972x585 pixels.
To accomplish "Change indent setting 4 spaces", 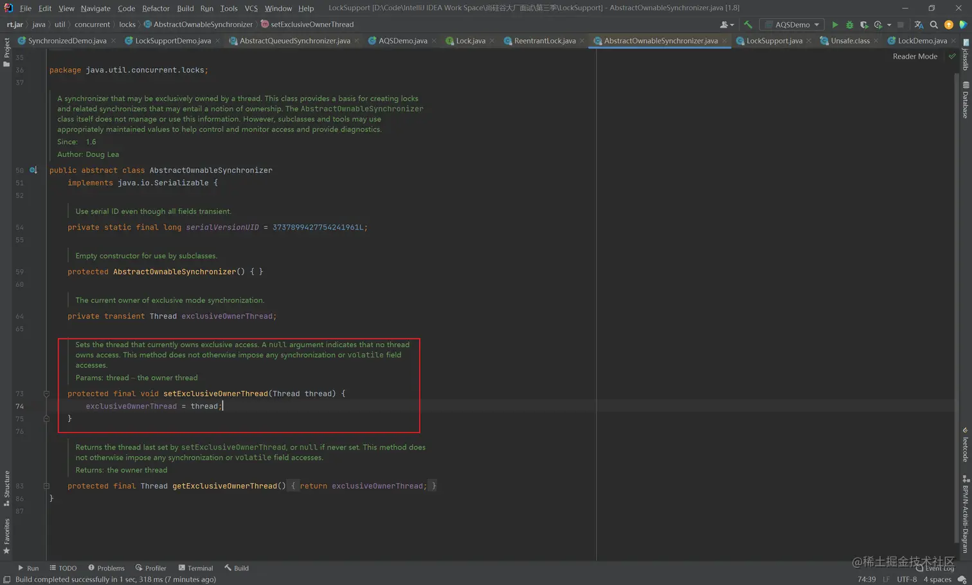I will click(x=937, y=579).
